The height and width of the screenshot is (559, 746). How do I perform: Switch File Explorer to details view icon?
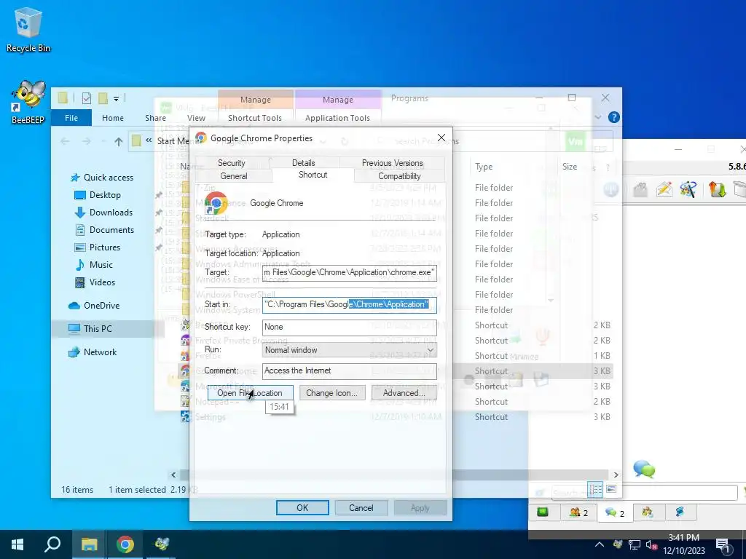(x=595, y=489)
